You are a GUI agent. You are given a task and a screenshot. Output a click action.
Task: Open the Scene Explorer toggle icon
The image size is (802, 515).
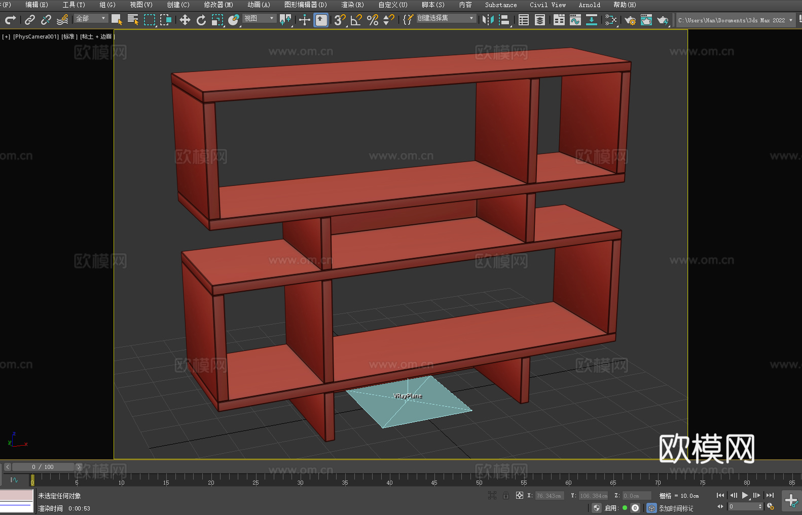524,20
